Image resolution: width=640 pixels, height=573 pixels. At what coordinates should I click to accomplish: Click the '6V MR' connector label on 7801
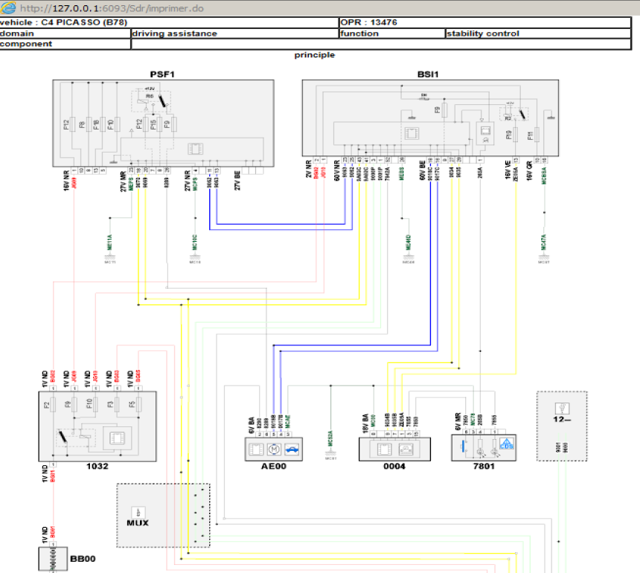(458, 422)
